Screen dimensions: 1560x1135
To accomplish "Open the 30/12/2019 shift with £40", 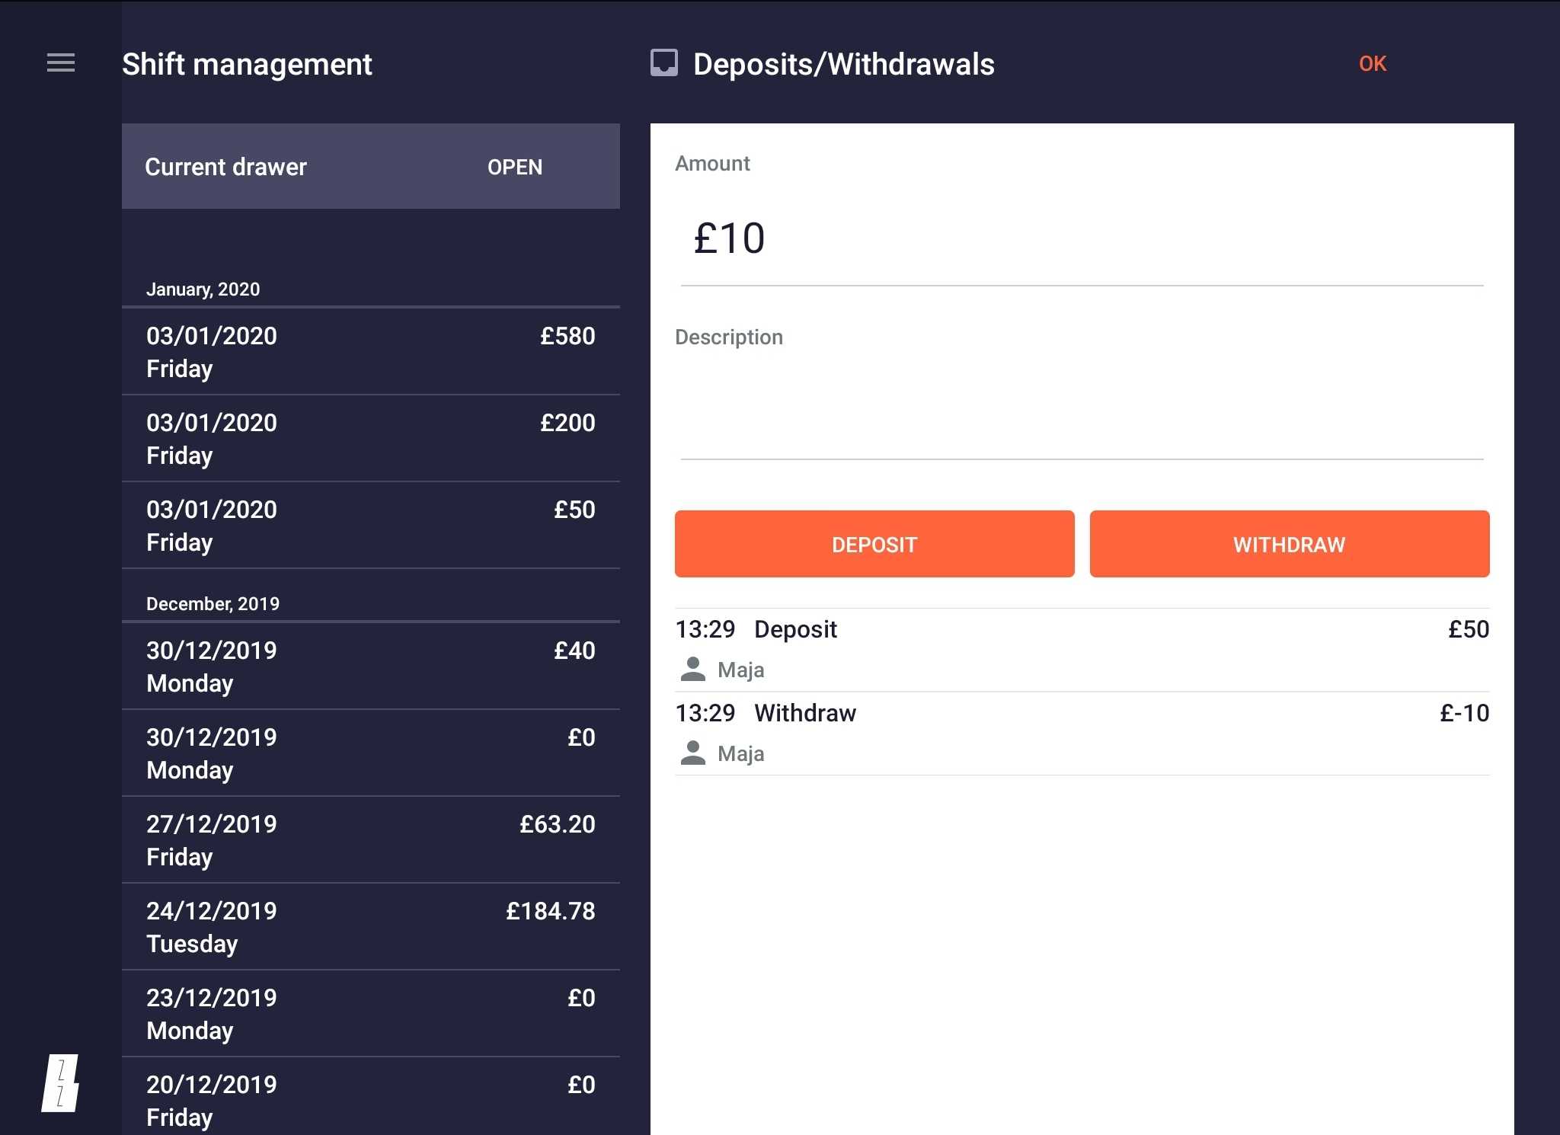I will pyautogui.click(x=371, y=667).
